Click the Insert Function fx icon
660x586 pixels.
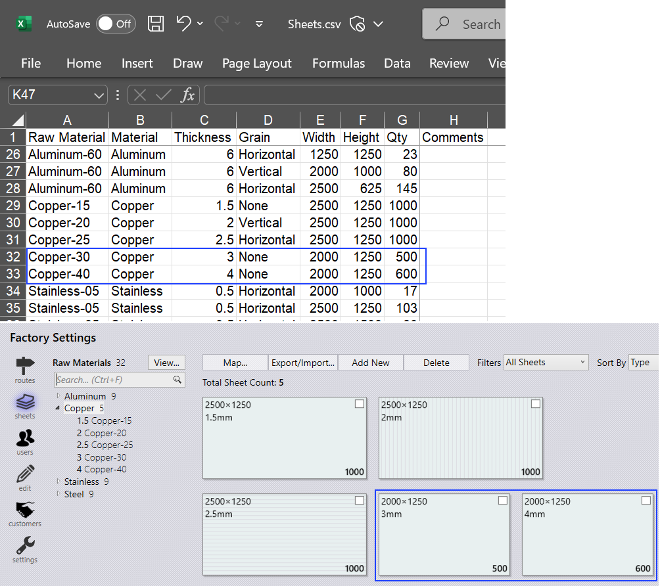point(187,95)
